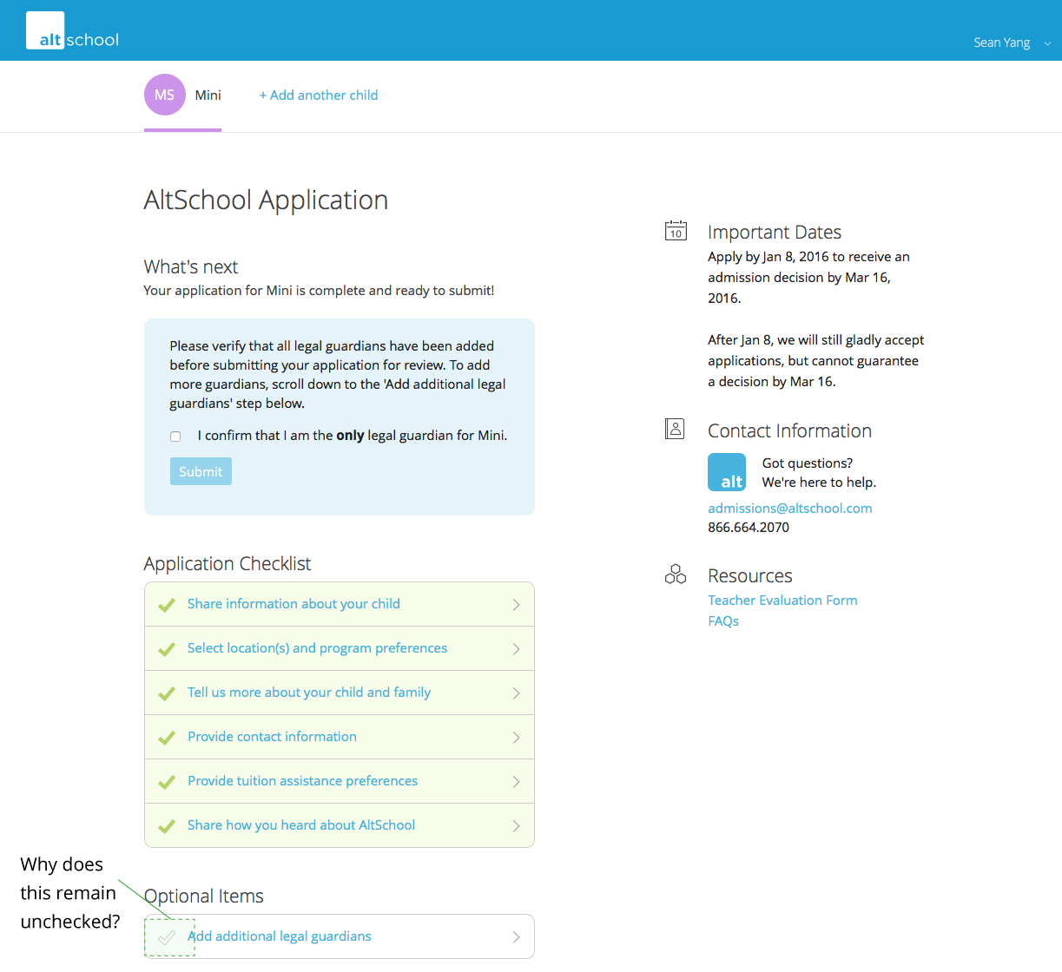Open the Sean Yang account dropdown
This screenshot has height=972, width=1062.
point(1012,43)
